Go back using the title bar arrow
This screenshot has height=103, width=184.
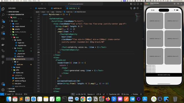42,4
